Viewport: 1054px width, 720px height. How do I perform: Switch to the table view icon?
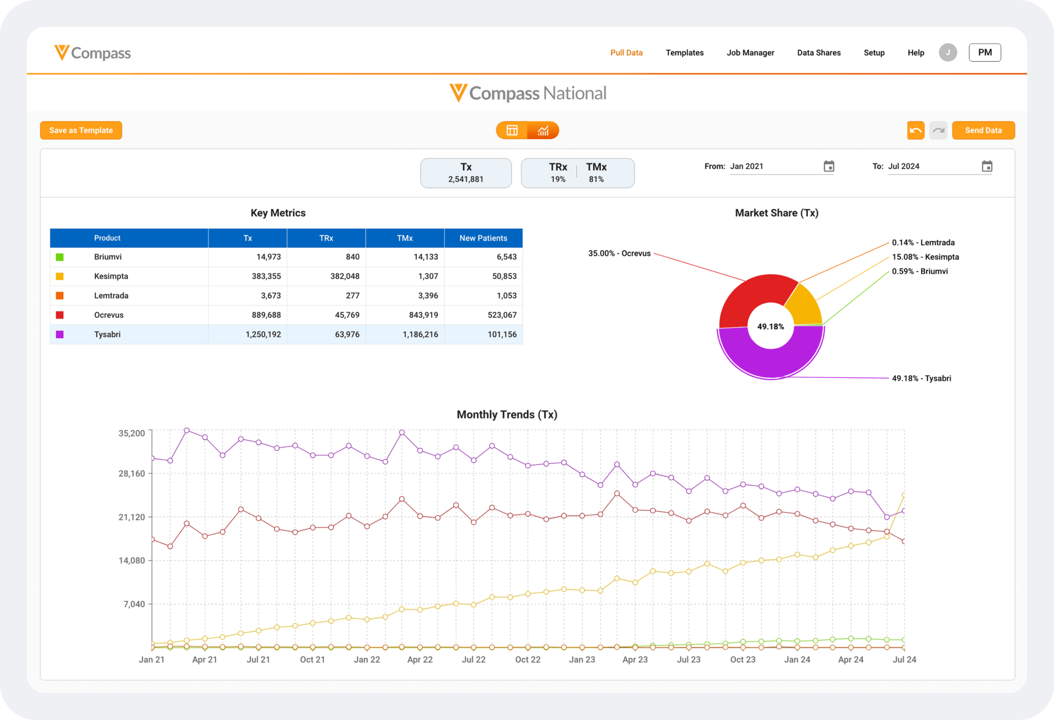tap(512, 131)
